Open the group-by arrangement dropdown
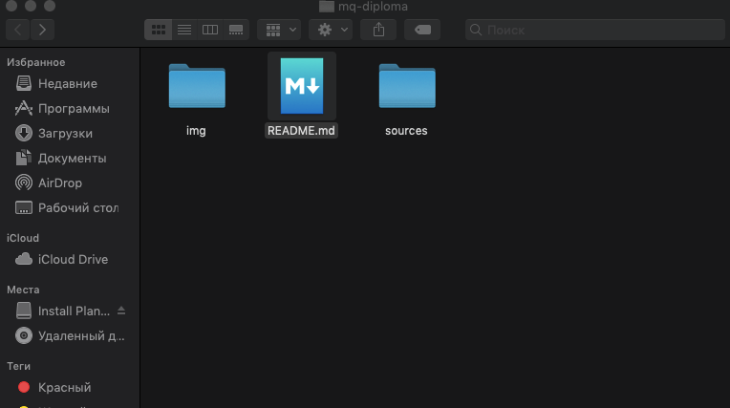Viewport: 730px width, 408px height. coord(279,30)
